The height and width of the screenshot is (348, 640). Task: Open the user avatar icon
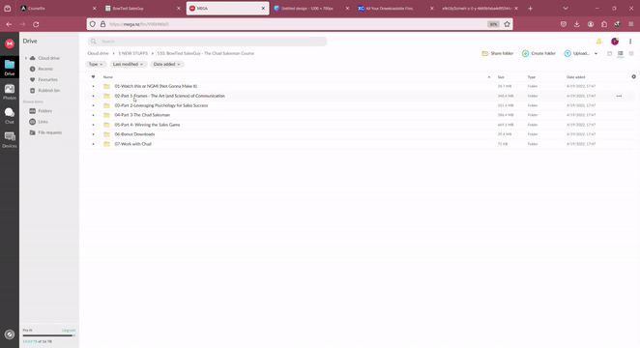615,42
